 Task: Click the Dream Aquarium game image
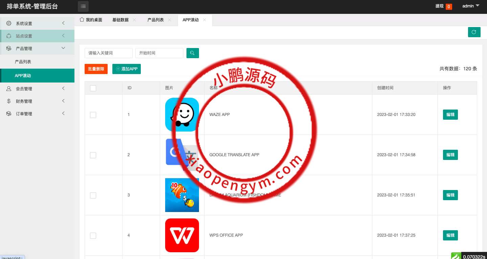coord(182,195)
